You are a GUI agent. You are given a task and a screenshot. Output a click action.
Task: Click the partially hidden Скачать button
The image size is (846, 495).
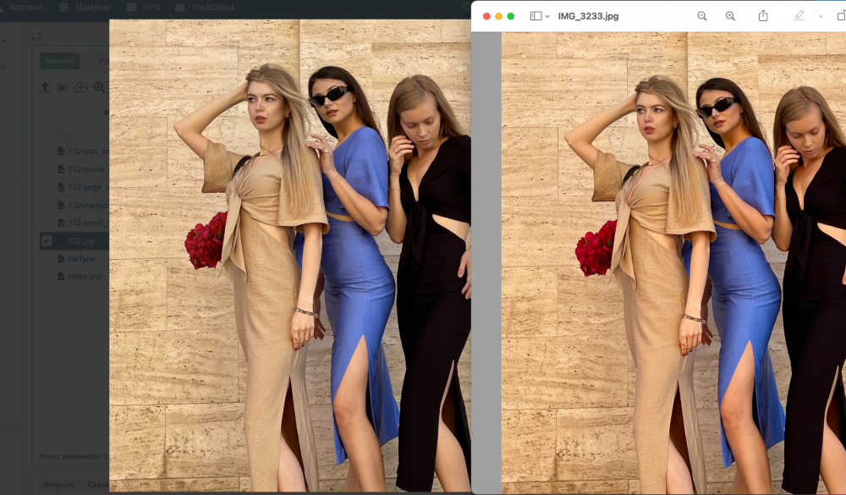pos(97,484)
